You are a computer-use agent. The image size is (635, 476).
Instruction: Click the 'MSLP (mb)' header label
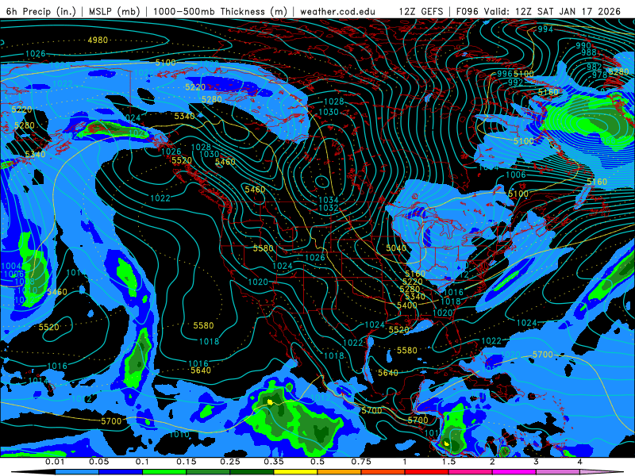click(x=114, y=11)
